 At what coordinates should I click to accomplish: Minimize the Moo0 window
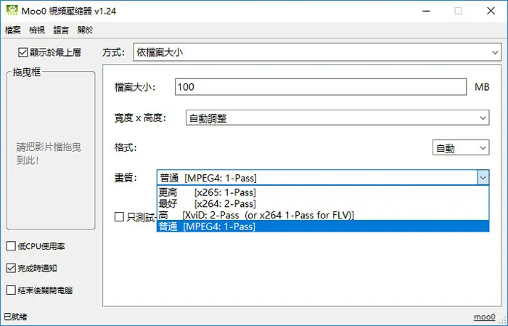click(x=427, y=11)
